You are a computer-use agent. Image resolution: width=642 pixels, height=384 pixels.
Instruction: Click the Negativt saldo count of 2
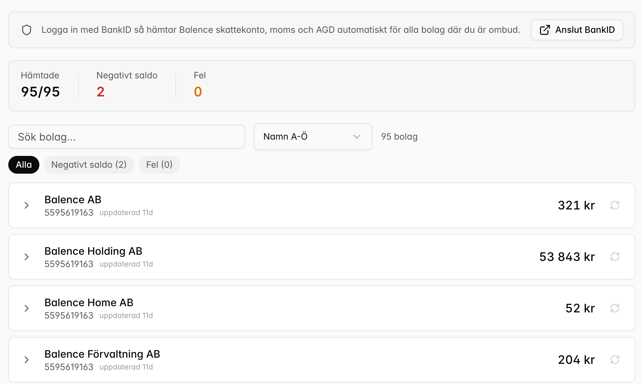[x=101, y=92]
